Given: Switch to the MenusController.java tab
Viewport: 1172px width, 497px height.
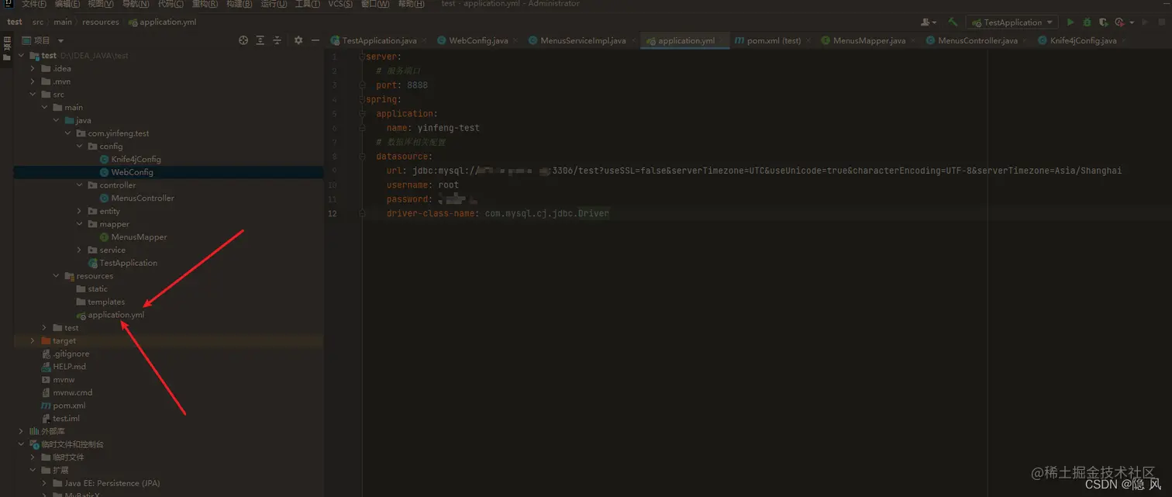Looking at the screenshot, I should click(x=977, y=40).
